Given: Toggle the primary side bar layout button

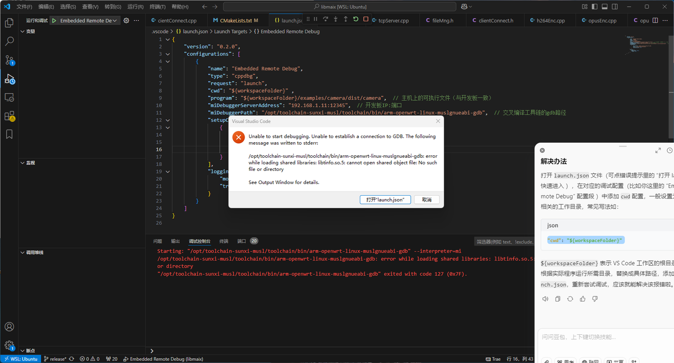Looking at the screenshot, I should pyautogui.click(x=595, y=7).
